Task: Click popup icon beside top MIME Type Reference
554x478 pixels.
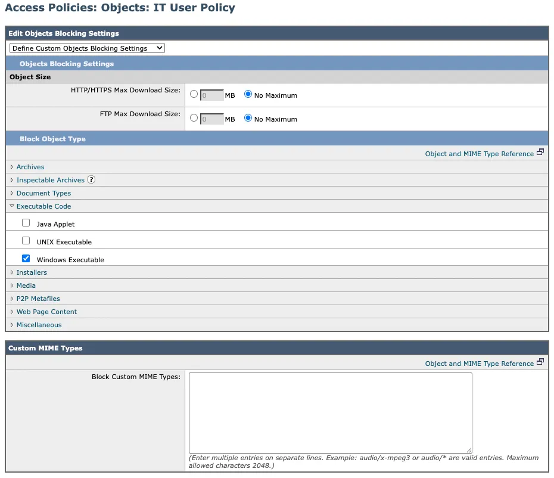Action: click(x=540, y=153)
